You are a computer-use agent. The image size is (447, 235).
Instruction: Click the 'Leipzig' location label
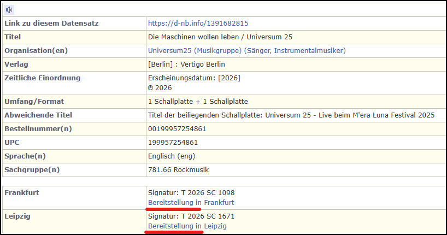click(17, 216)
